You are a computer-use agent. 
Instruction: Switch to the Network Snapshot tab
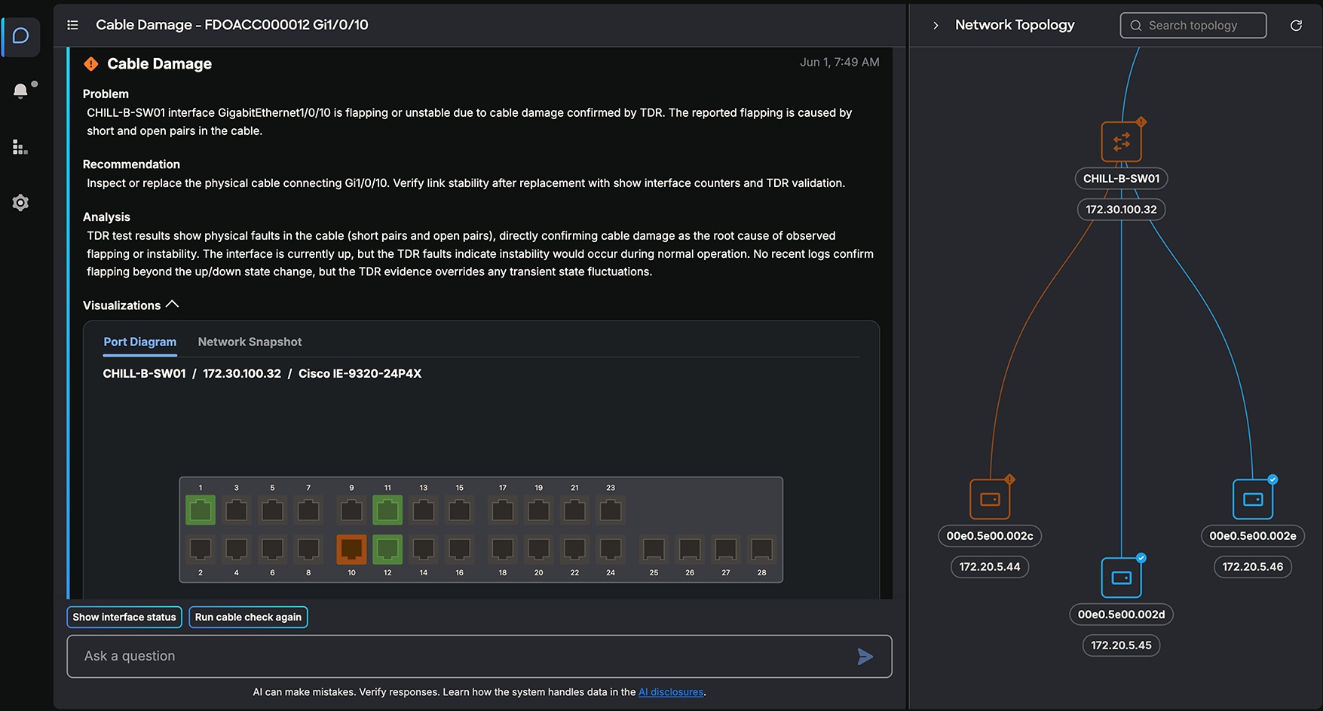(x=250, y=342)
